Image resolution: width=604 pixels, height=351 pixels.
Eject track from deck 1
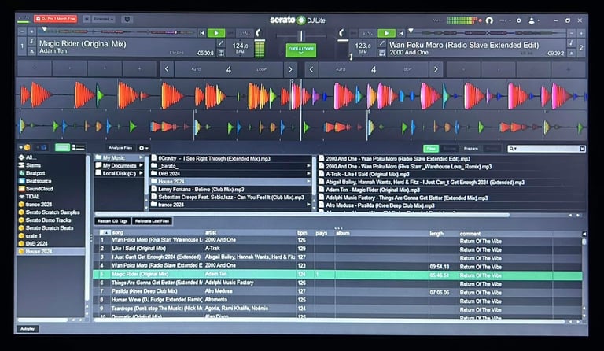[x=32, y=51]
